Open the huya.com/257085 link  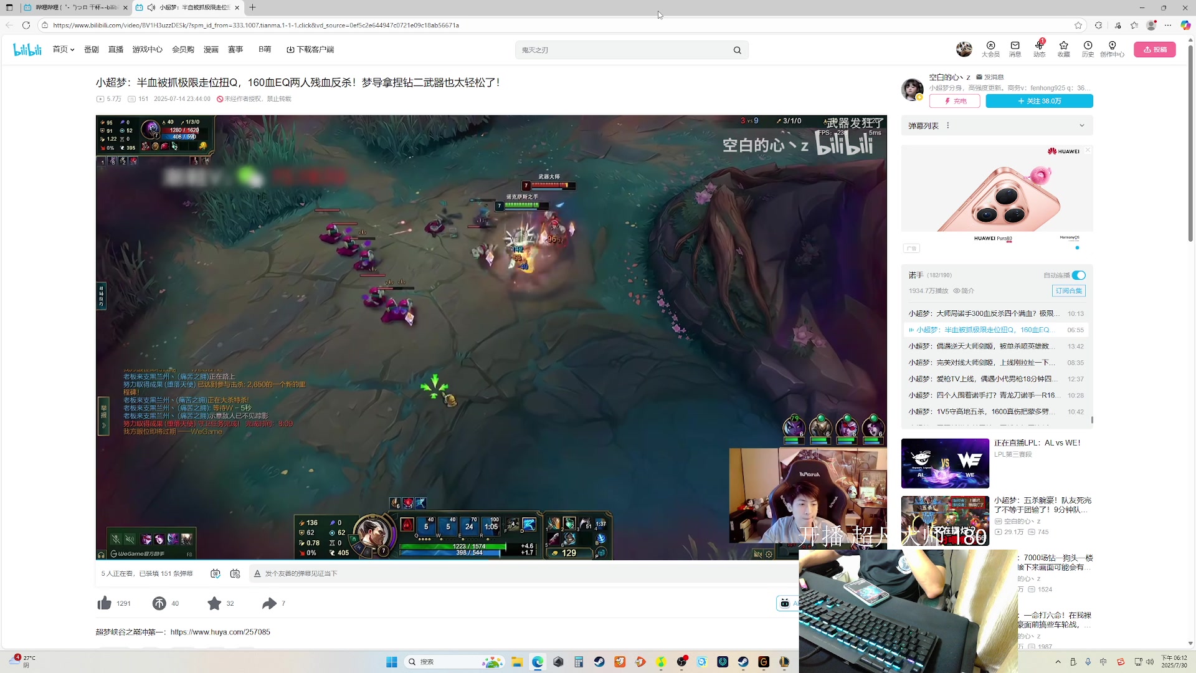[x=221, y=632]
